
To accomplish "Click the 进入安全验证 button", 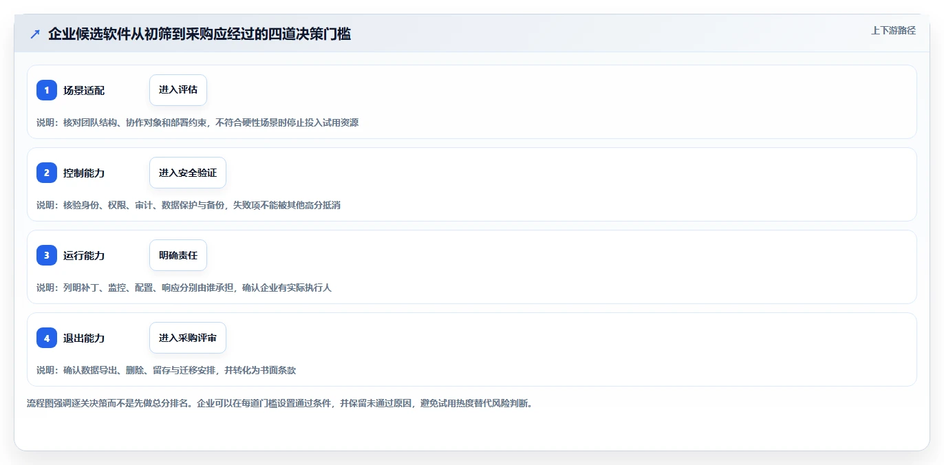I will (x=188, y=173).
